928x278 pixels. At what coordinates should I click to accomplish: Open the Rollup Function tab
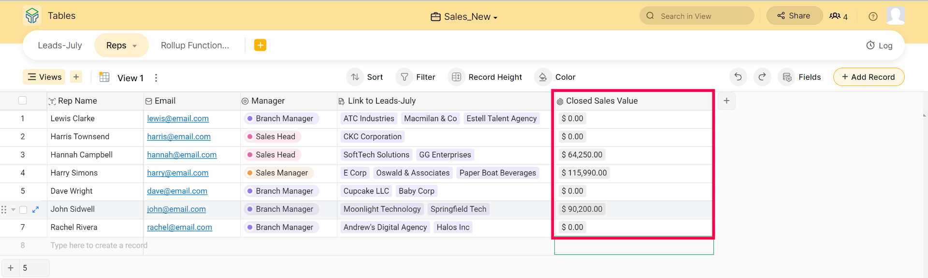pos(195,45)
